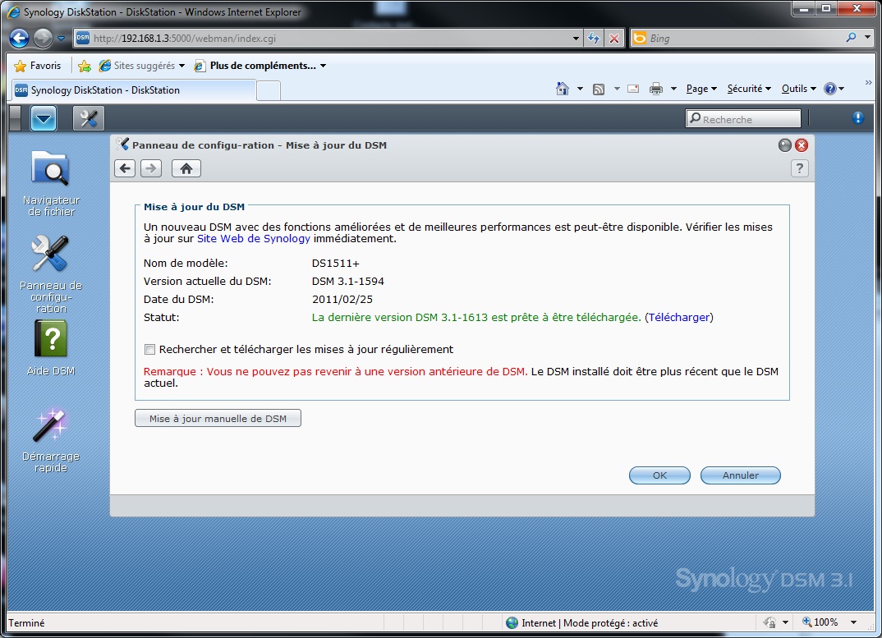Click the OK button
This screenshot has width=882, height=638.
(x=659, y=475)
